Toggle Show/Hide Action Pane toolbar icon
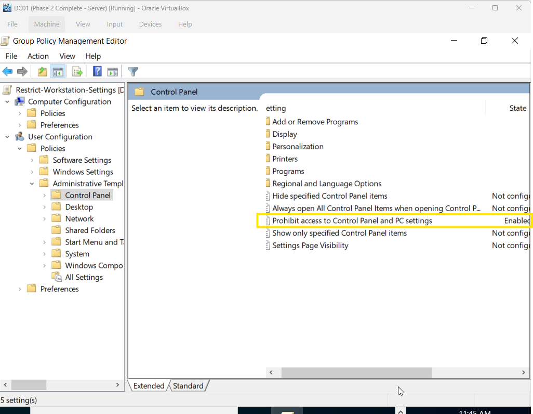The image size is (533, 414). point(113,71)
